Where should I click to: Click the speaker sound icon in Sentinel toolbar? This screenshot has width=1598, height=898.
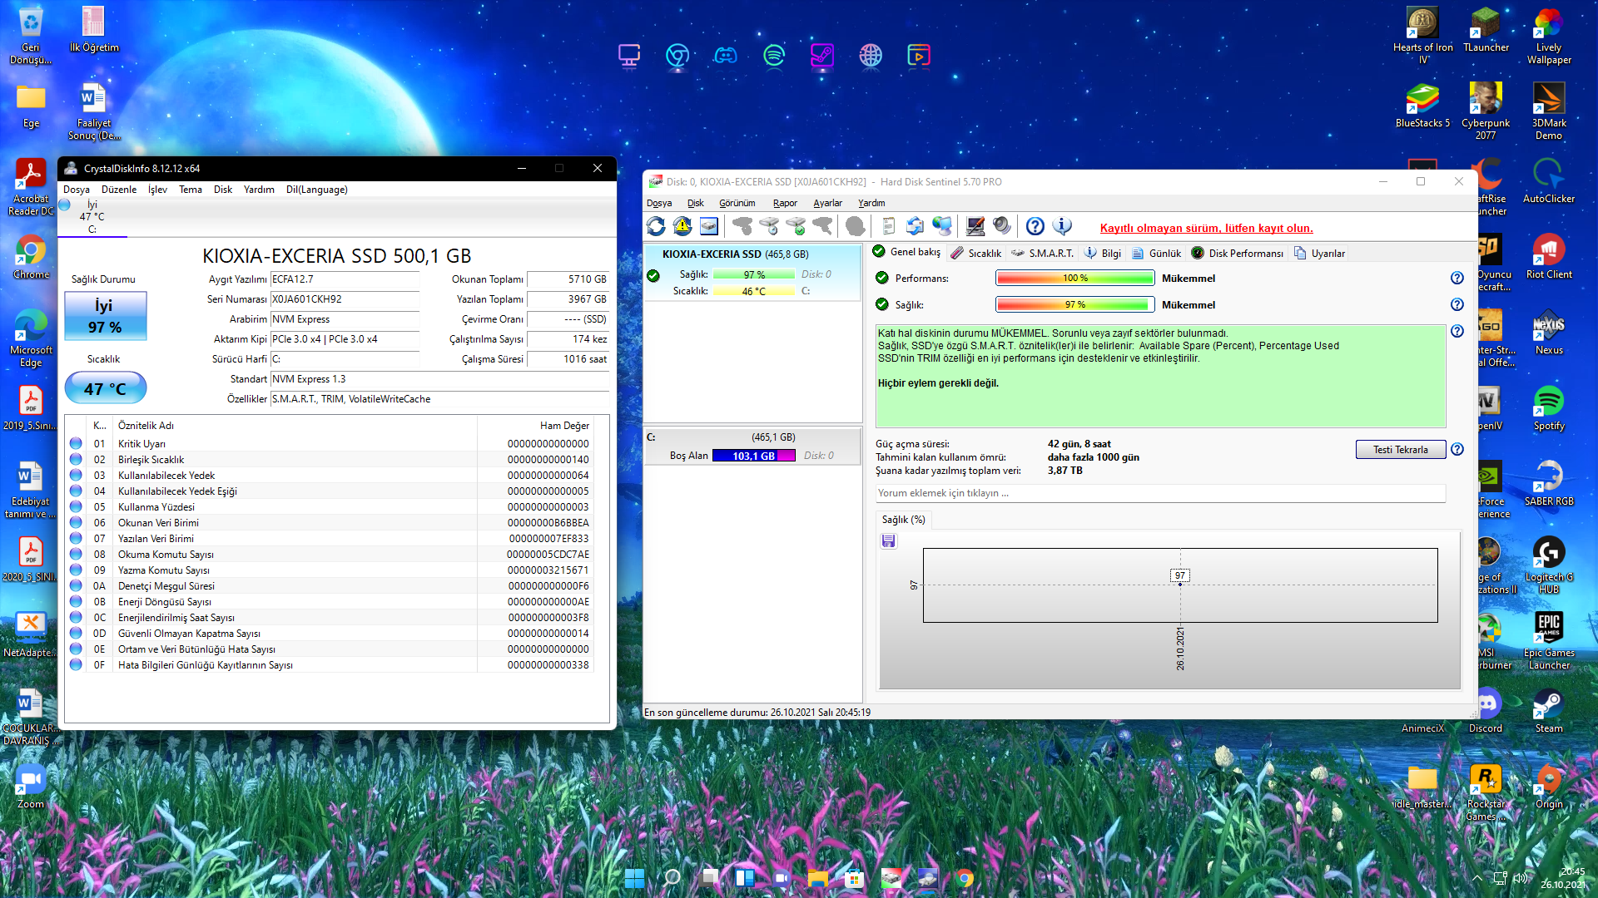[x=1002, y=226]
